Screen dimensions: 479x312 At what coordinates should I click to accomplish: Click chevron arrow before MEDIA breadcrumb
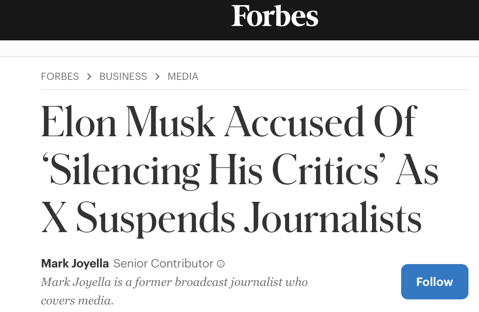[157, 77]
